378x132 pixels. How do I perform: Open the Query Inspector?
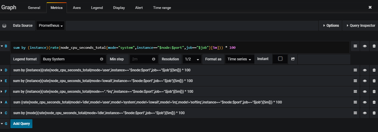click(360, 26)
